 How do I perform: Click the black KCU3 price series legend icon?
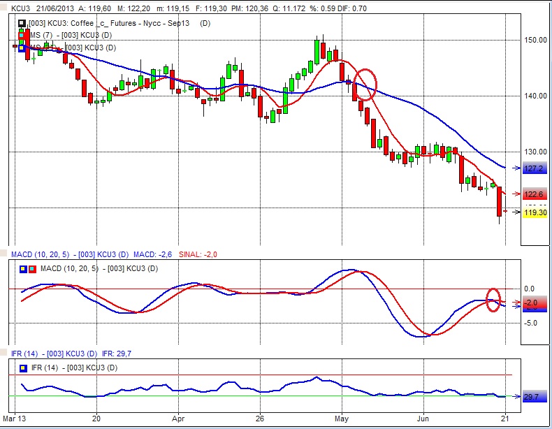click(x=22, y=23)
